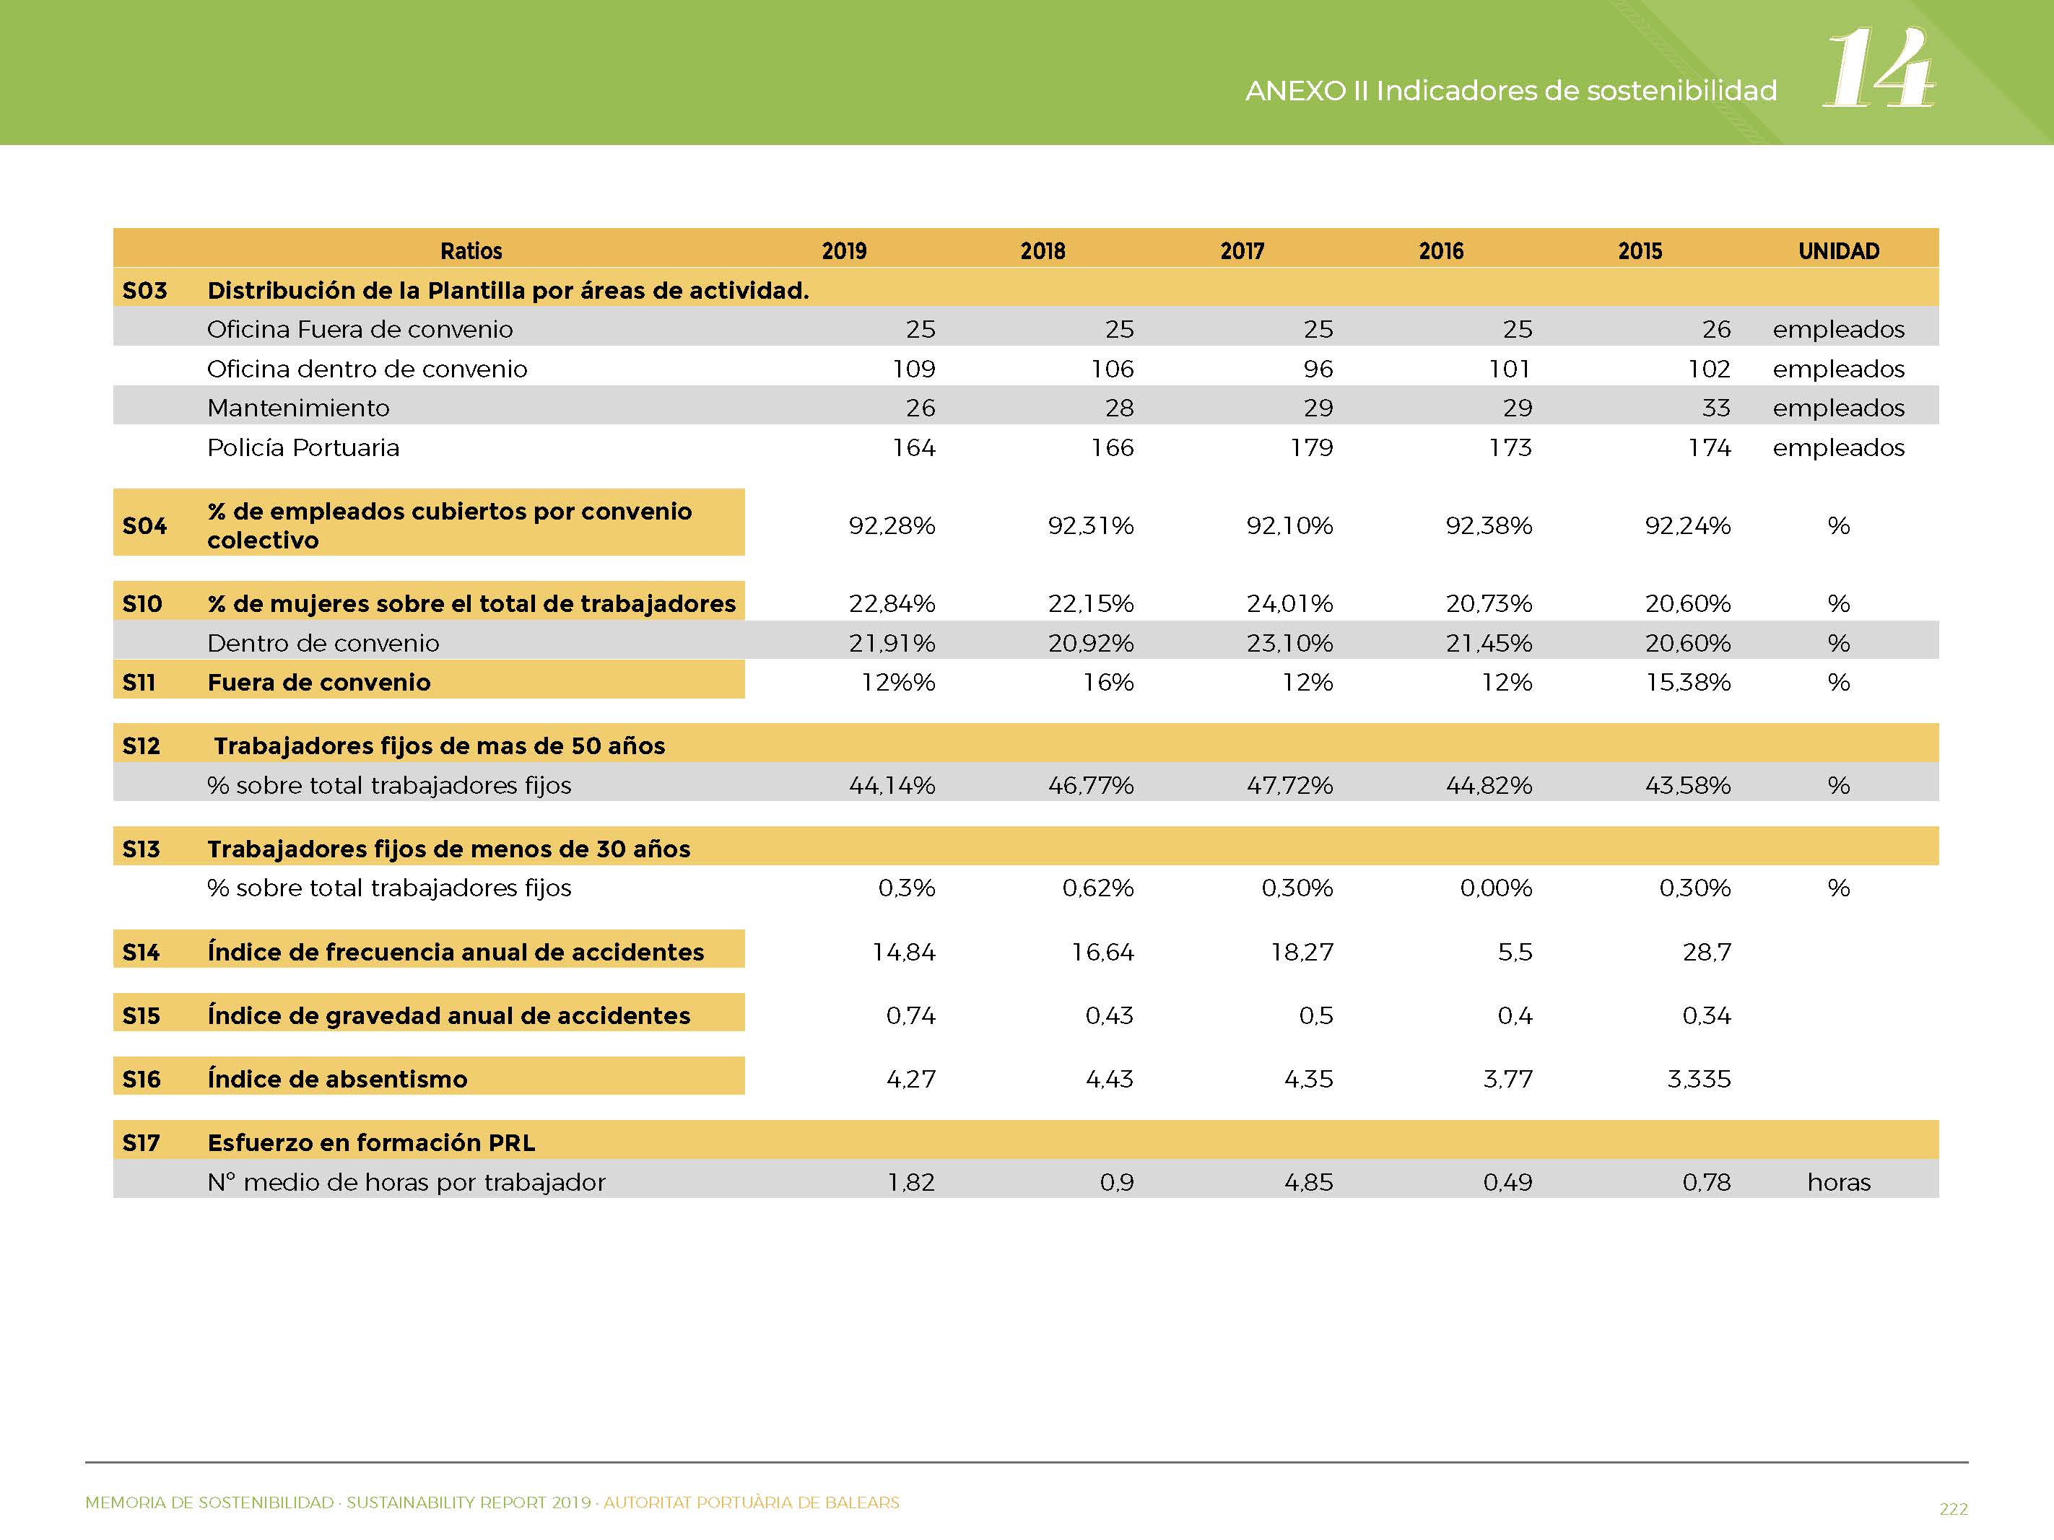The width and height of the screenshot is (2054, 1540).
Task: Click the 'Policía Portuaria' row label
Action: (x=303, y=447)
